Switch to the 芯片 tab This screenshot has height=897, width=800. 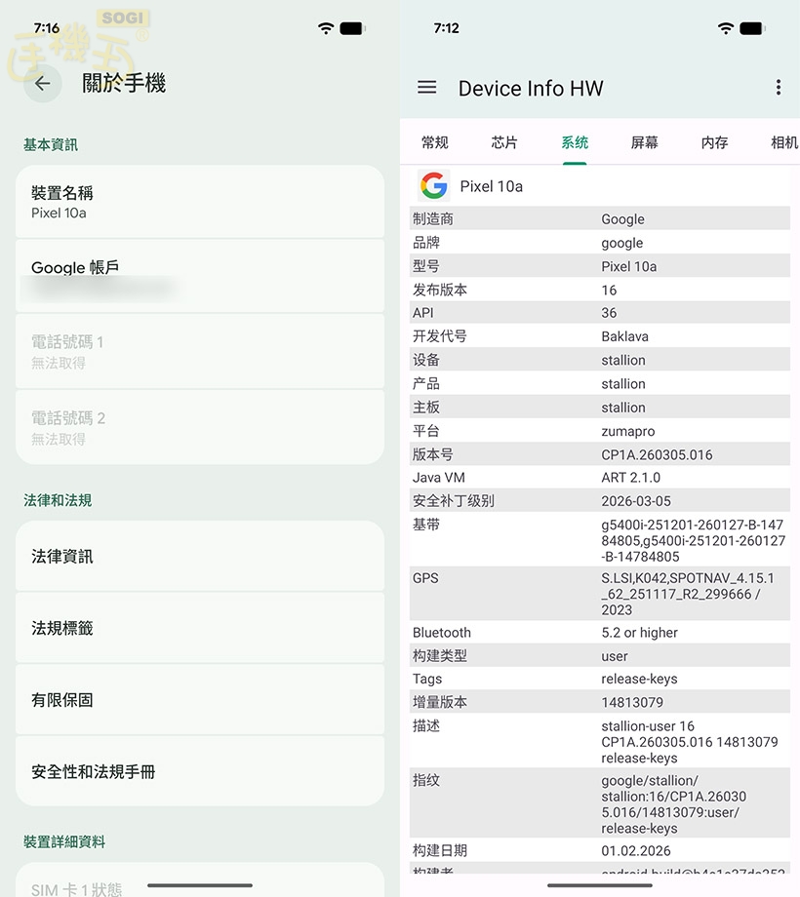click(504, 142)
